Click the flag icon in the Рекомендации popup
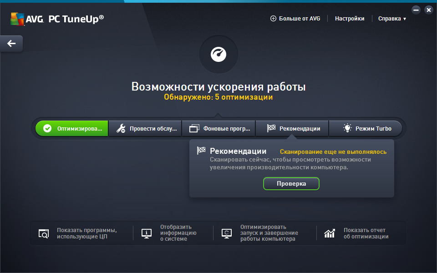 (201, 151)
